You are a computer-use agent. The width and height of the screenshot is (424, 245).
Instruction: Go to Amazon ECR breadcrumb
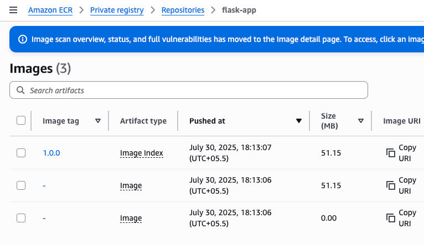point(50,10)
